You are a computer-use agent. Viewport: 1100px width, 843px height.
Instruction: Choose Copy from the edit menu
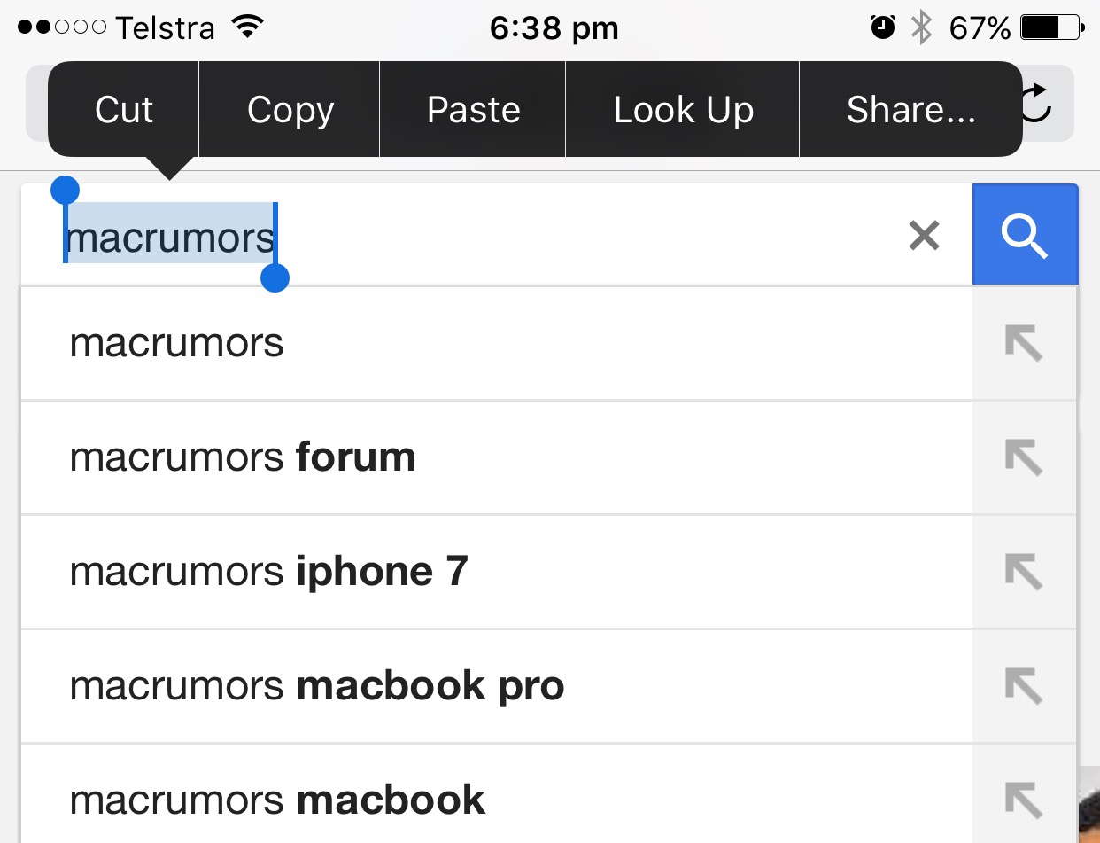tap(290, 110)
